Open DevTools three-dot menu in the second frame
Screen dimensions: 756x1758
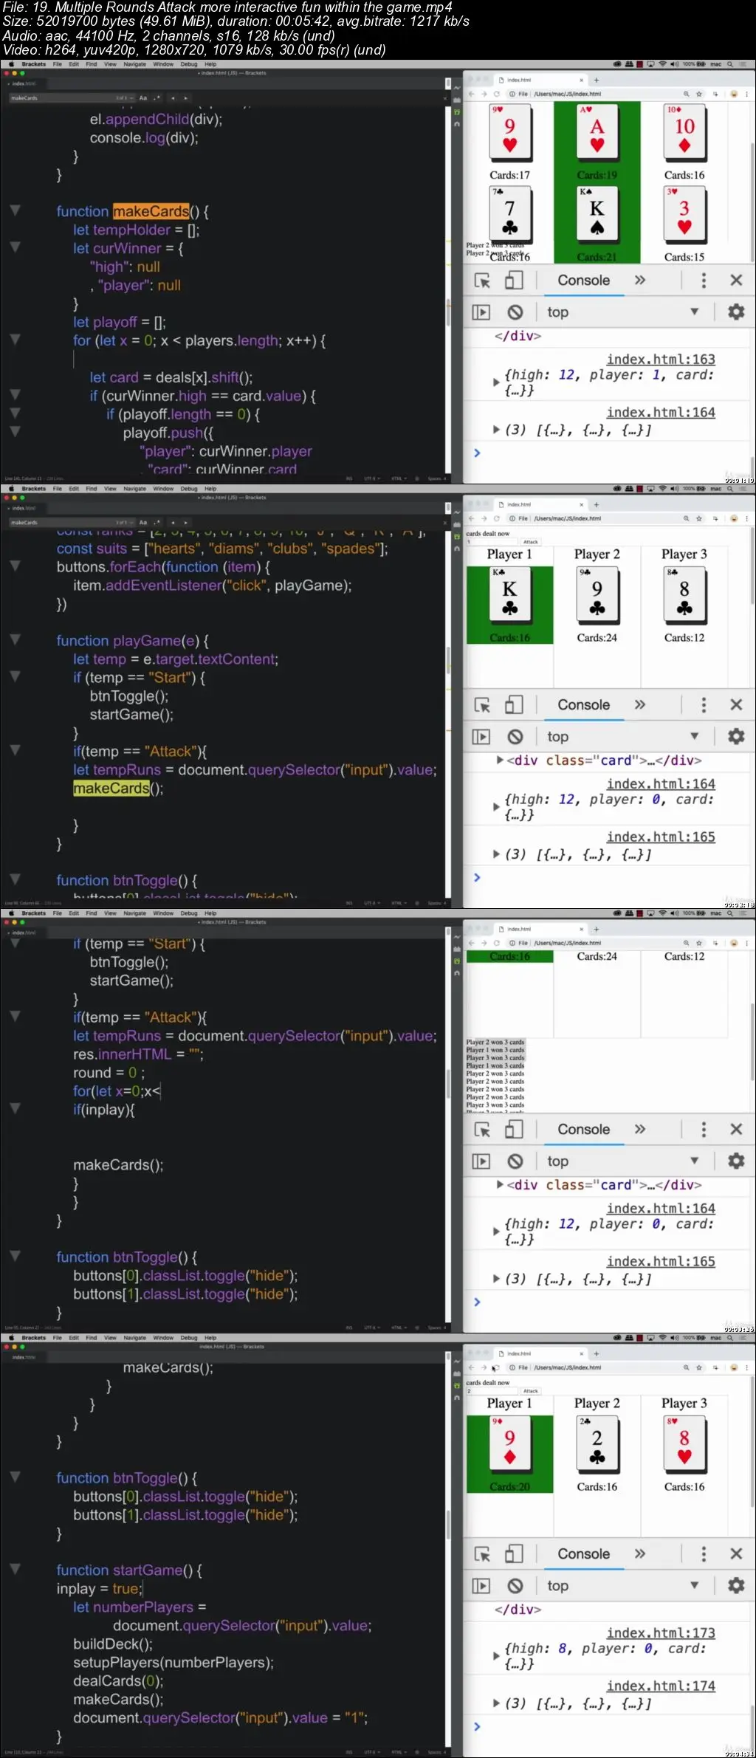click(x=704, y=705)
